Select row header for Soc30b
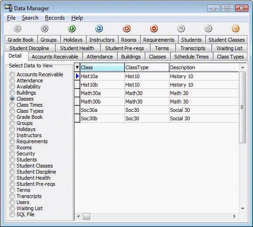The image size is (253, 227). [77, 118]
